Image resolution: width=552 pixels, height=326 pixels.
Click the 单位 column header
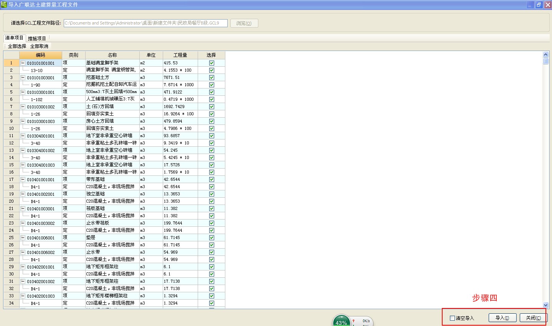(151, 55)
